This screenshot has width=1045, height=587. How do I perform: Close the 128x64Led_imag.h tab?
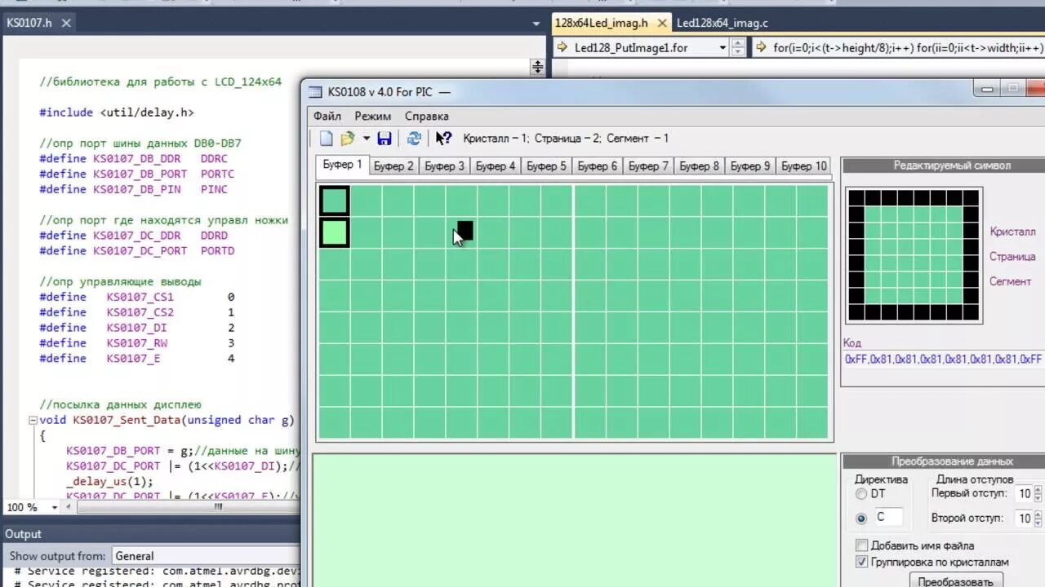click(x=662, y=23)
